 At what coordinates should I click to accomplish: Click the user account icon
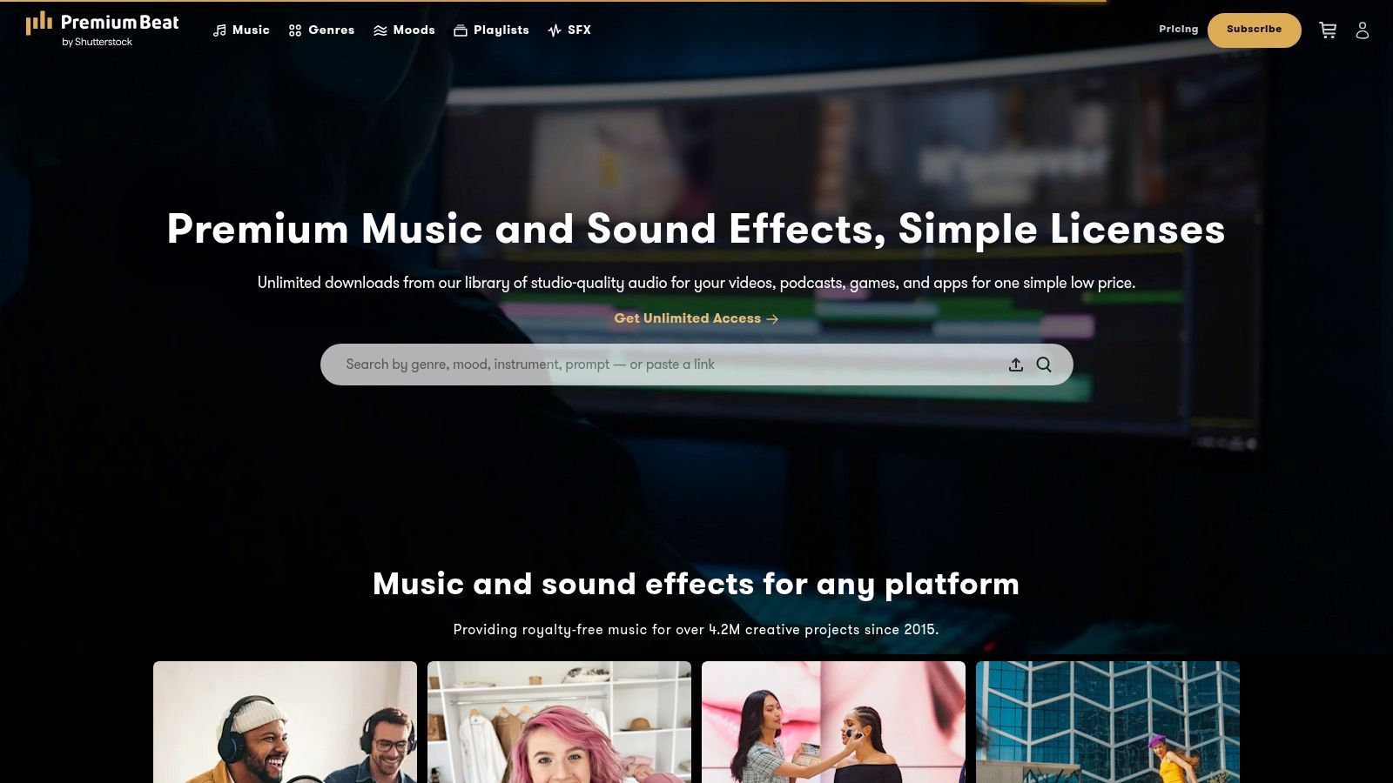1363,30
